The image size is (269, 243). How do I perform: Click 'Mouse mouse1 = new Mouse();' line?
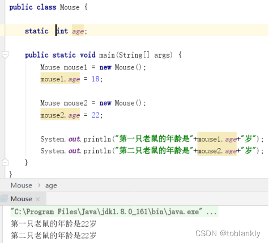pos(93,67)
